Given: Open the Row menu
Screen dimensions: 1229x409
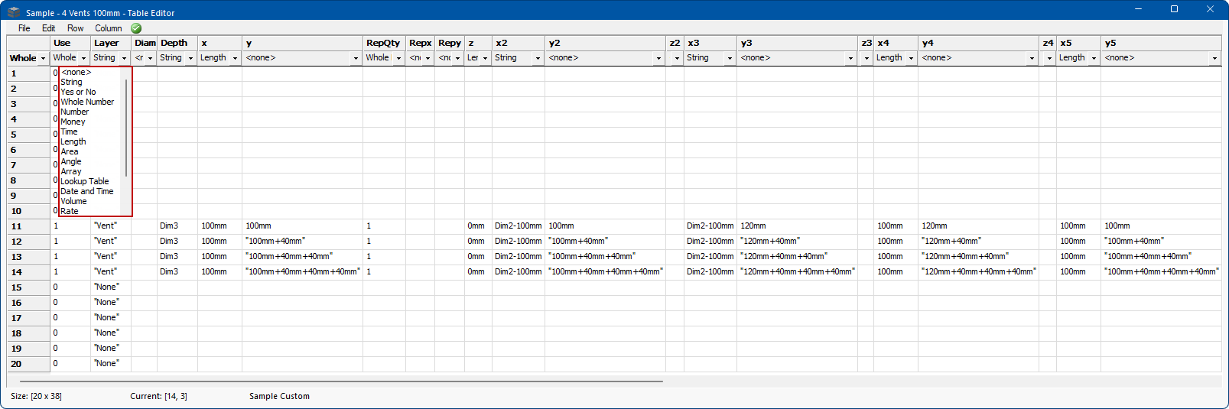Looking at the screenshot, I should 75,28.
